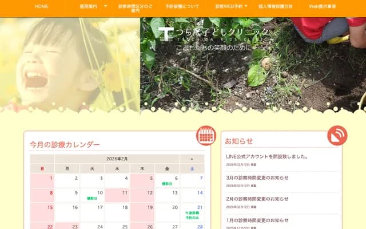Select calendar day 19
366x229 pixels.
(142, 212)
